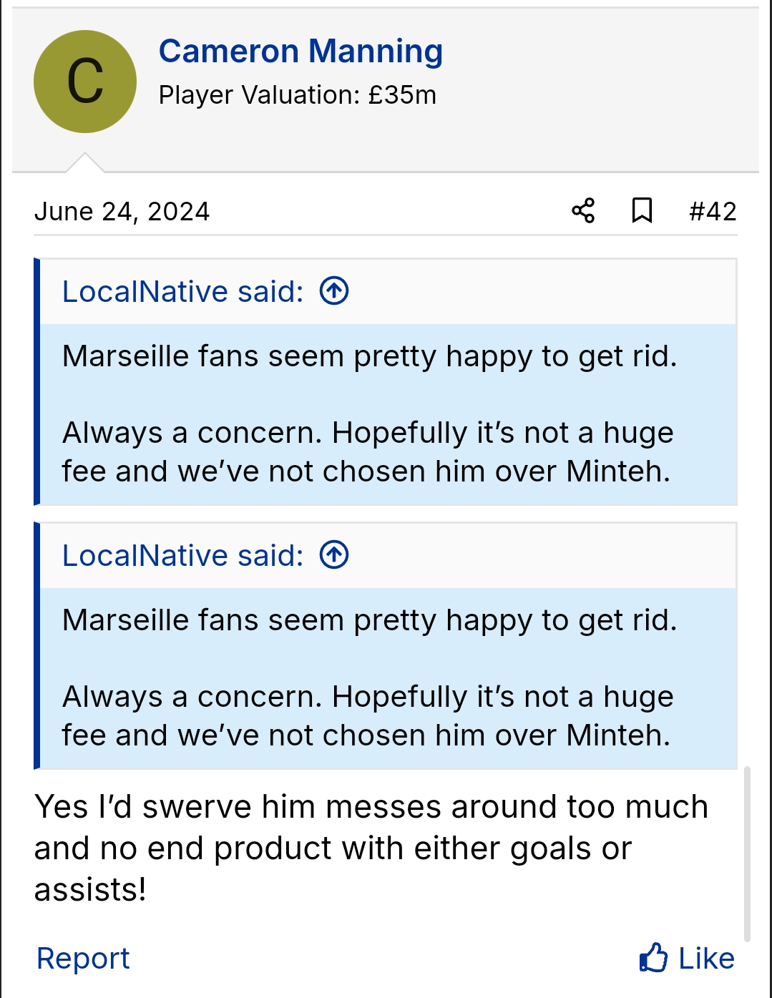
Task: Click the Report link
Action: click(x=82, y=958)
